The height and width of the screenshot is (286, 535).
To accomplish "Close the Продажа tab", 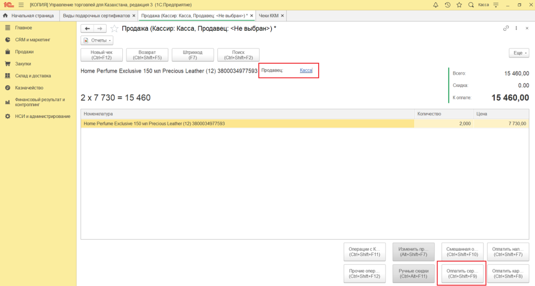I will point(251,16).
